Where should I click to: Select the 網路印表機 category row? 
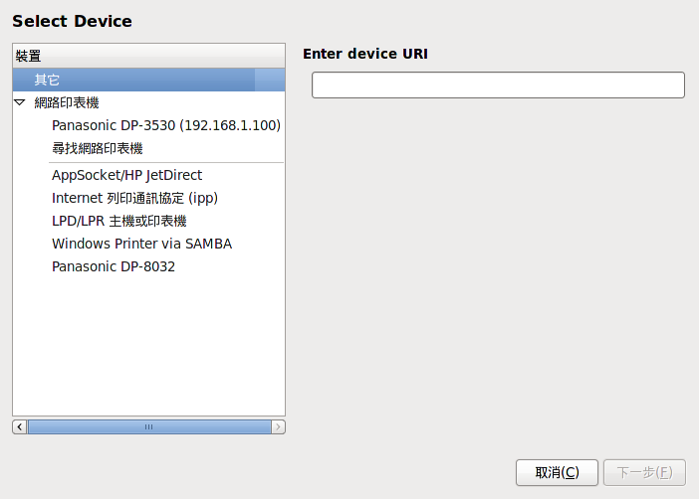tap(149, 102)
